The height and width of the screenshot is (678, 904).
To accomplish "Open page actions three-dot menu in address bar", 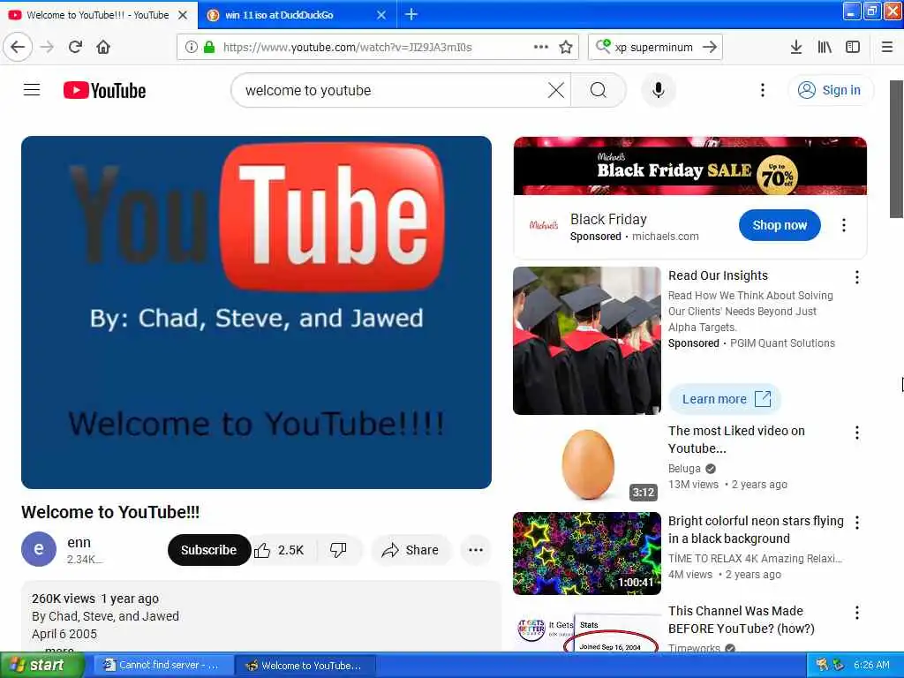I will click(x=541, y=47).
